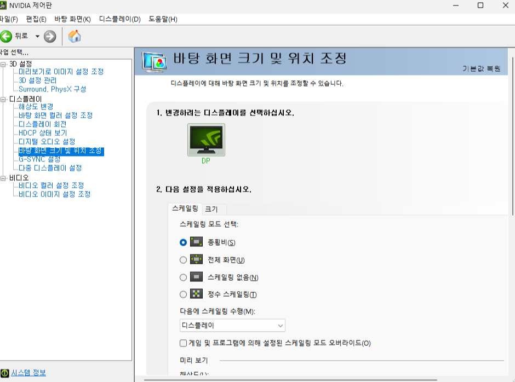Click the gray Forward arrow icon
This screenshot has width=515, height=382.
tap(50, 37)
